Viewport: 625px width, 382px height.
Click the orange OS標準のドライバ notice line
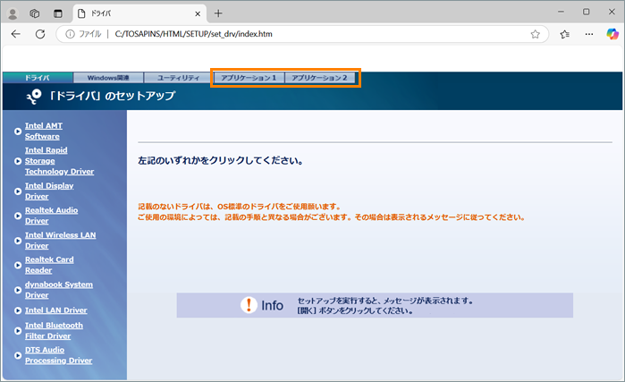240,207
